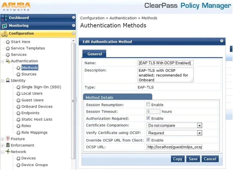The height and width of the screenshot is (170, 233).
Task: Click the Configuration gears icon
Action: [4, 34]
